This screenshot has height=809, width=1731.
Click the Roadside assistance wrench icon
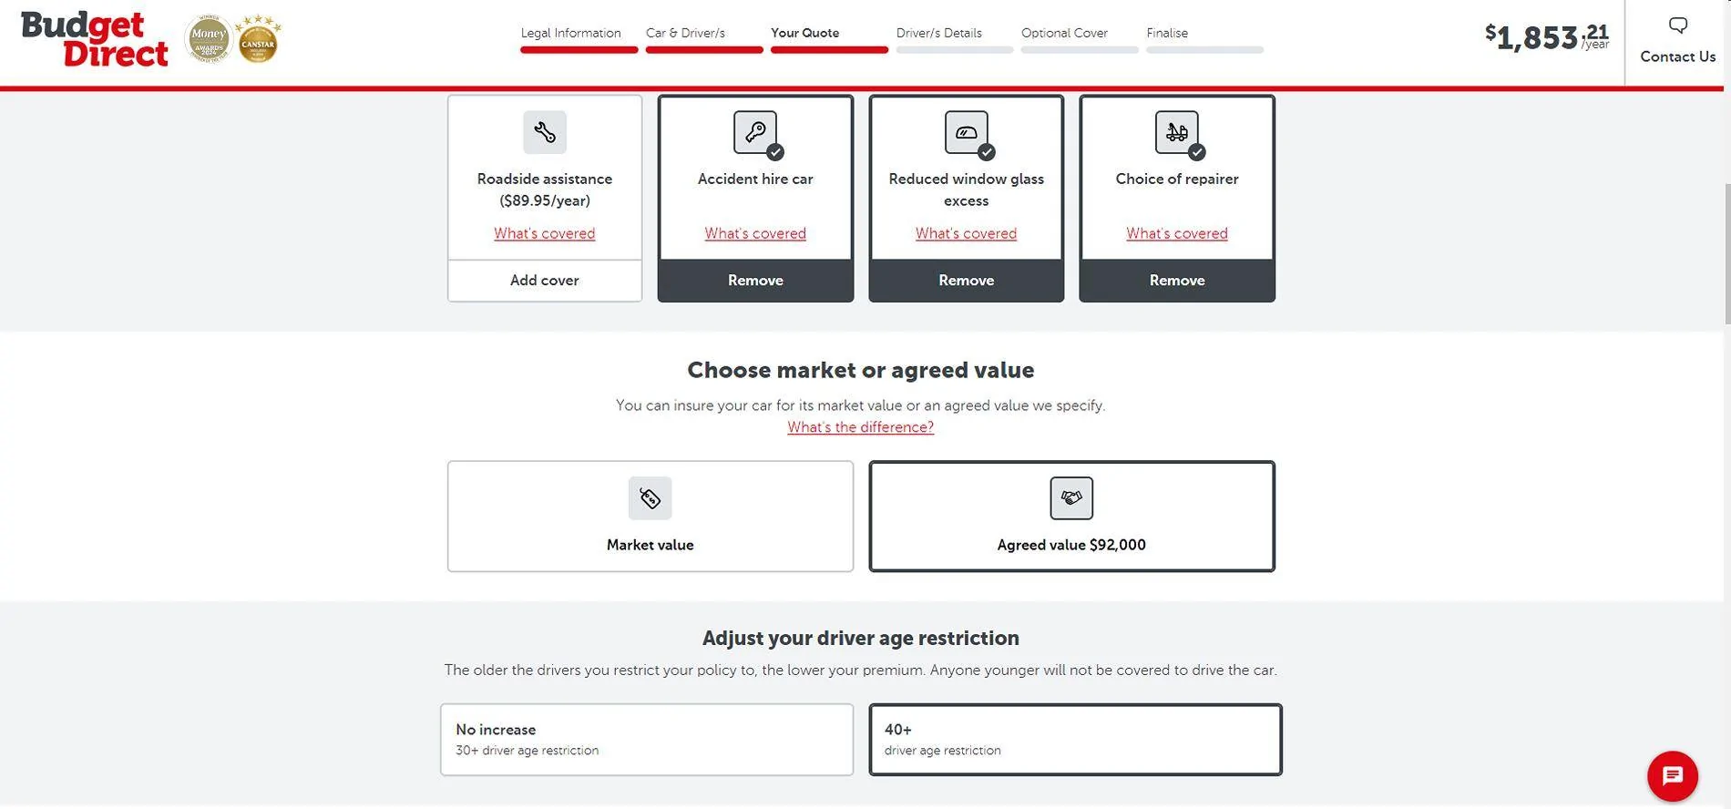point(545,132)
